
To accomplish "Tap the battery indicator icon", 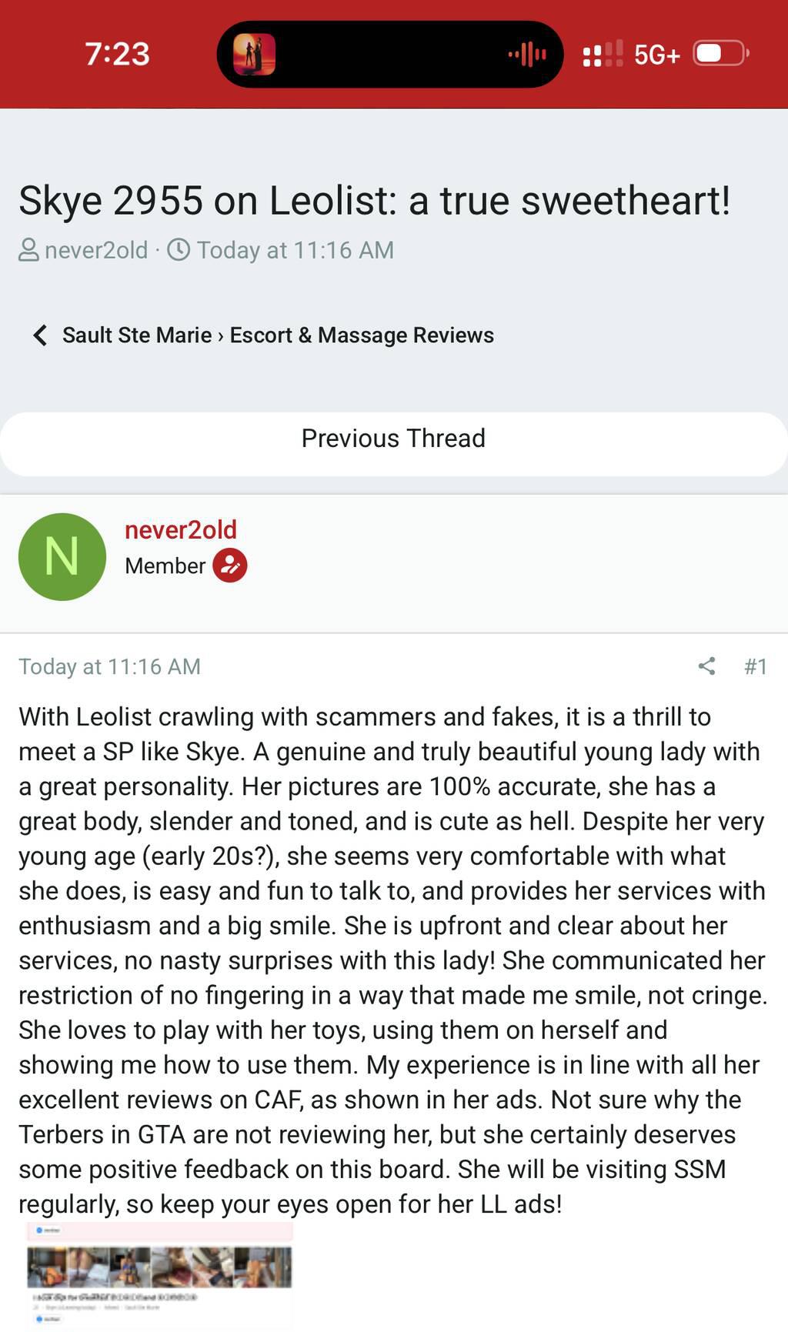I will [x=721, y=54].
